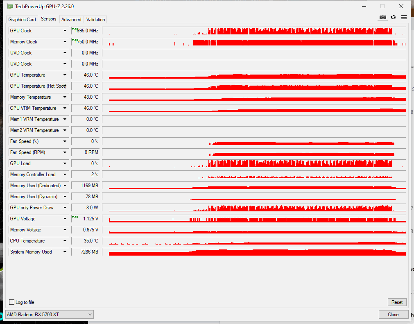Click the GPU Load history graph
This screenshot has height=324, width=414.
[x=254, y=164]
